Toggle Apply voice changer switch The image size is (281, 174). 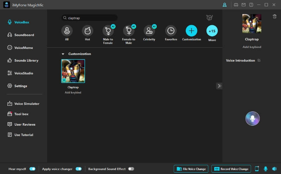(x=78, y=169)
